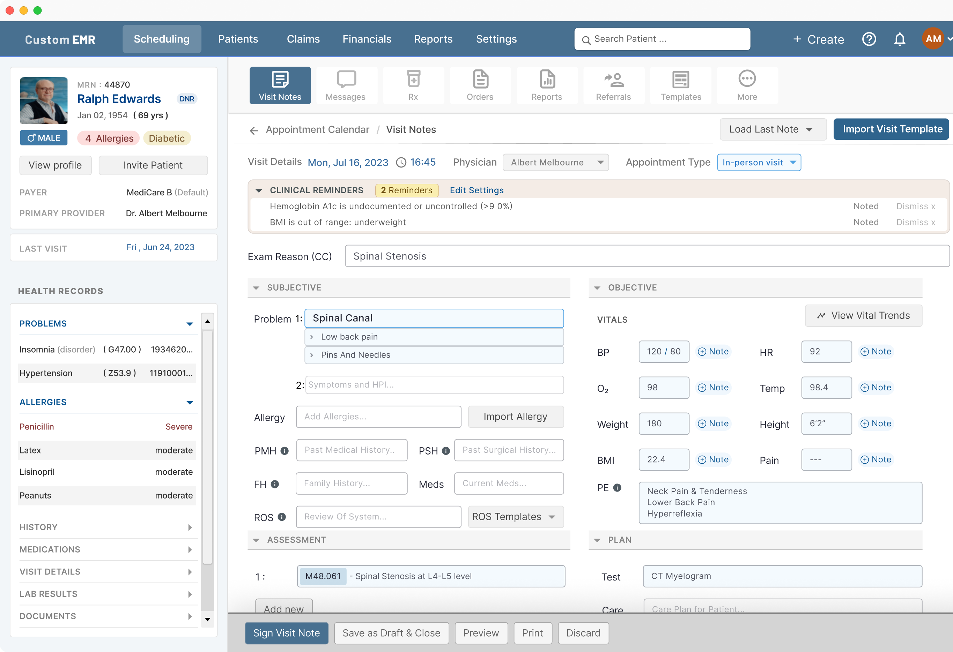
Task: Switch to the Patients menu tab
Action: tap(238, 39)
